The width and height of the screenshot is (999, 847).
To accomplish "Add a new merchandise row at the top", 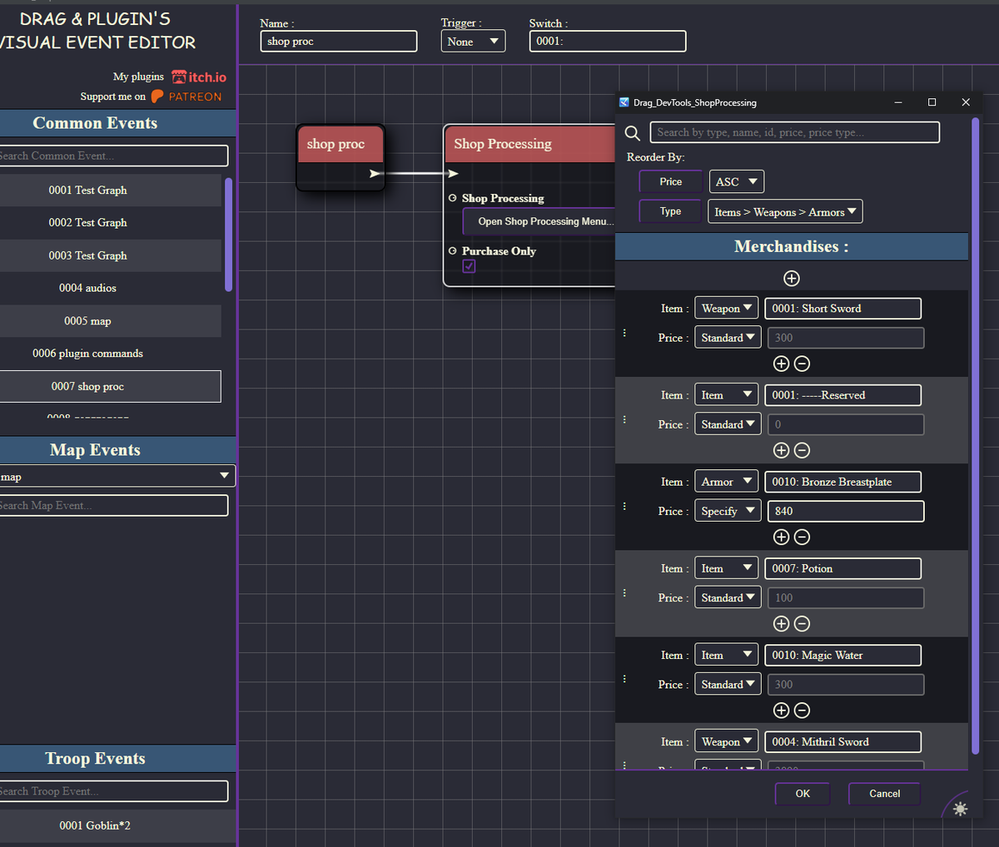I will [792, 278].
